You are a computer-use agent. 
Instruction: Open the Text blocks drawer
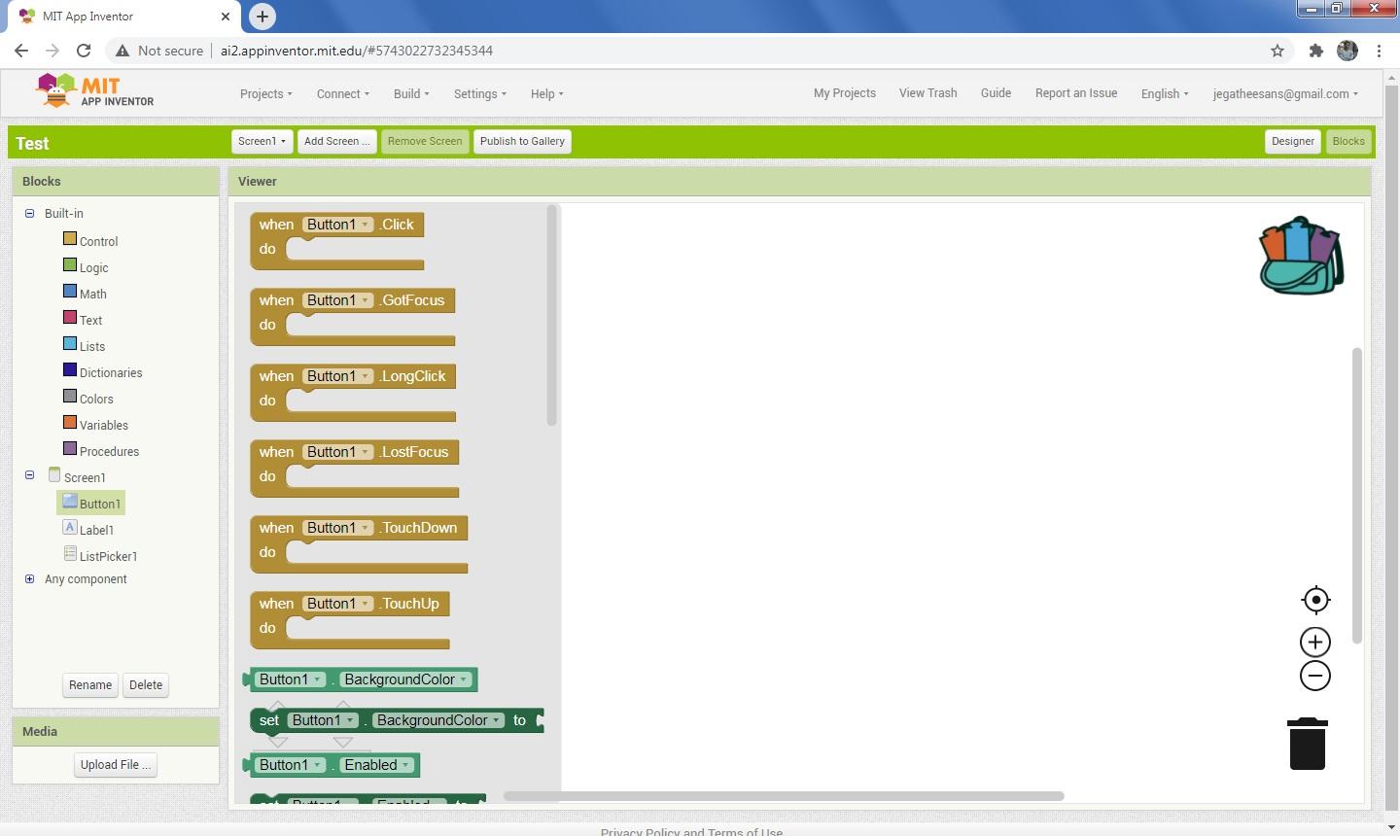pos(90,319)
